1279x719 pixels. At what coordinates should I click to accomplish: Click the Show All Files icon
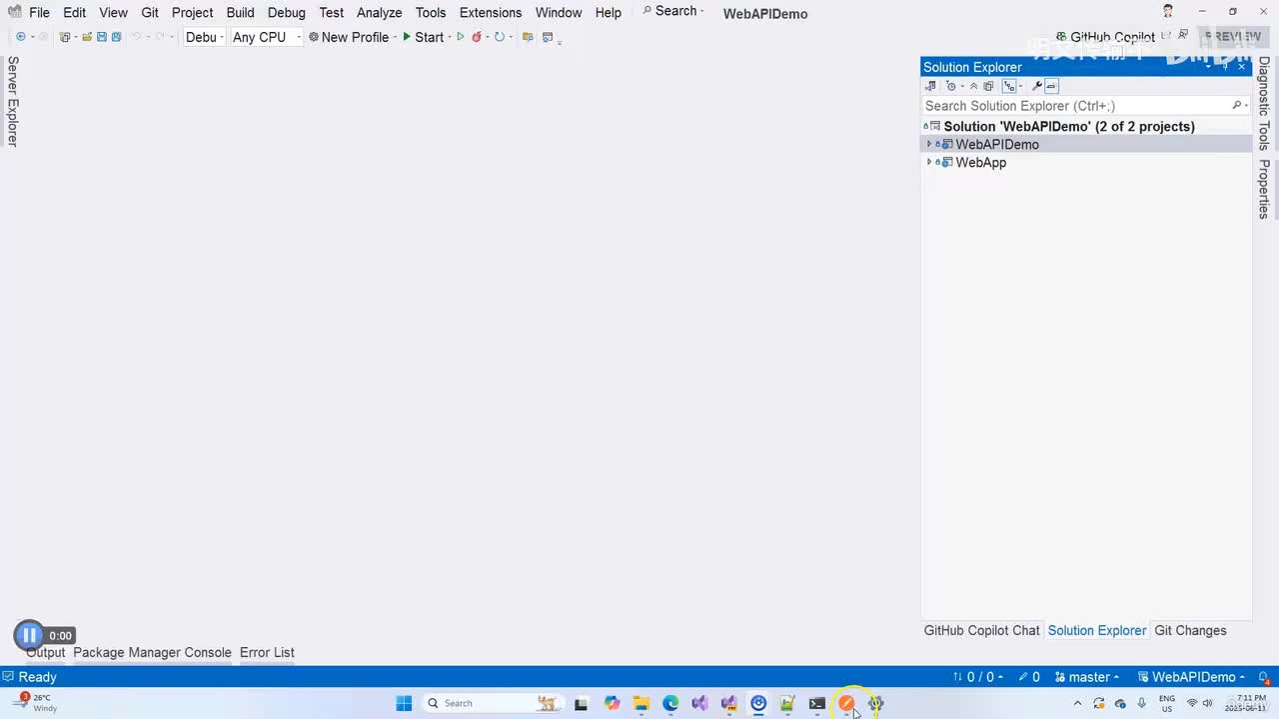point(988,86)
